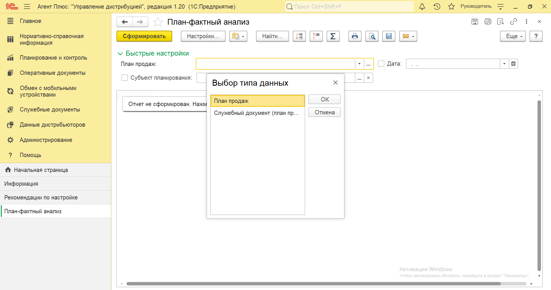The height and width of the screenshot is (290, 551).
Task: Collapse the Быстрые настройки section
Action: tap(120, 54)
